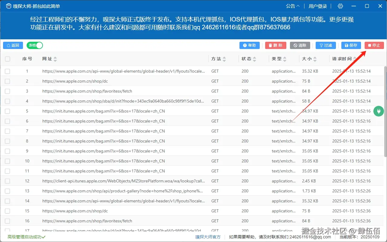Save captures with the 保存 button
387x242 pixels.
click(x=351, y=45)
